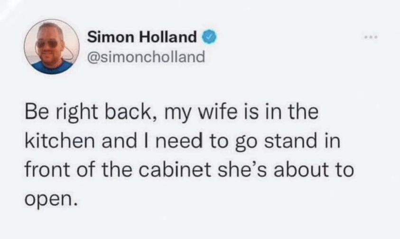Click the word "she's" in the tweet
Image resolution: width=400 pixels, height=239 pixels.
pos(242,170)
